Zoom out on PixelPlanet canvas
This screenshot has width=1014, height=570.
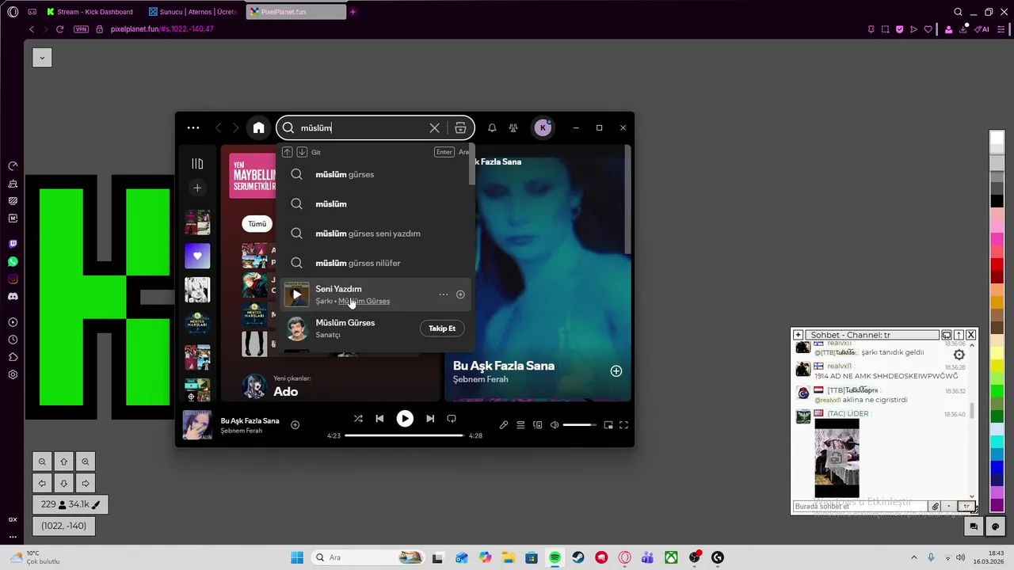pyautogui.click(x=42, y=462)
